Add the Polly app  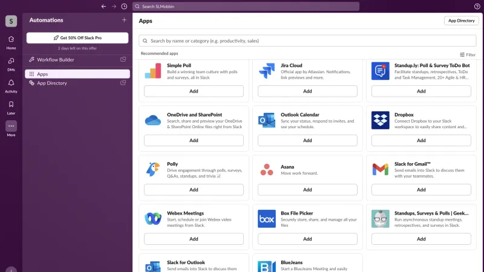point(194,190)
